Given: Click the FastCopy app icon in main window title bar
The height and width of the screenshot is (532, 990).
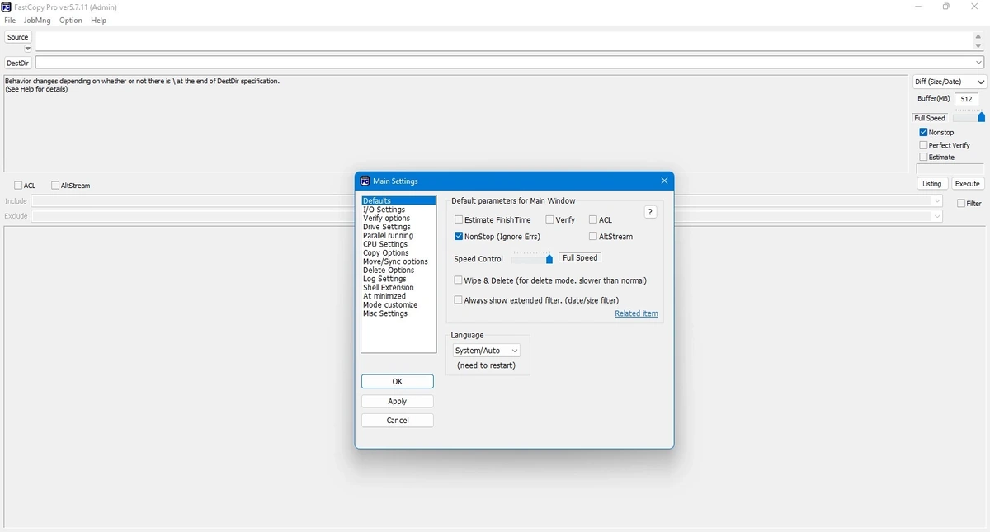Looking at the screenshot, I should pyautogui.click(x=7, y=7).
